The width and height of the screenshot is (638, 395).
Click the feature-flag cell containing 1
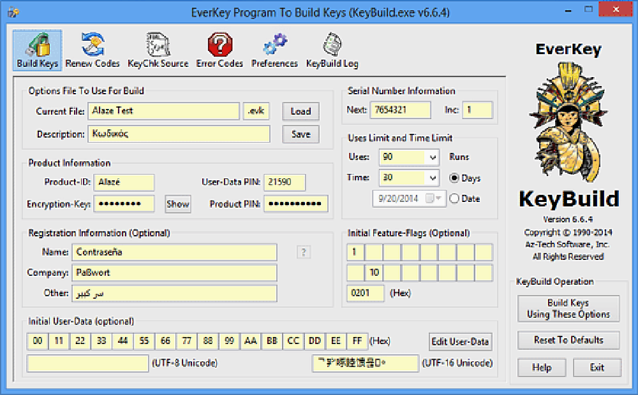[x=355, y=252]
